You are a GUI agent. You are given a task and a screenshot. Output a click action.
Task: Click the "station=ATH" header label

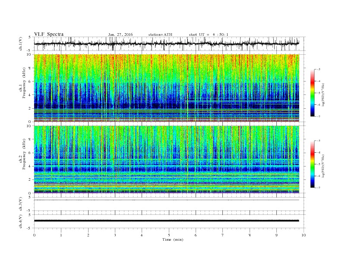tap(160, 35)
